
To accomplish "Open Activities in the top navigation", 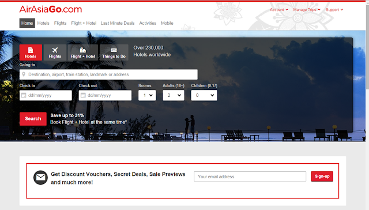I will (148, 23).
